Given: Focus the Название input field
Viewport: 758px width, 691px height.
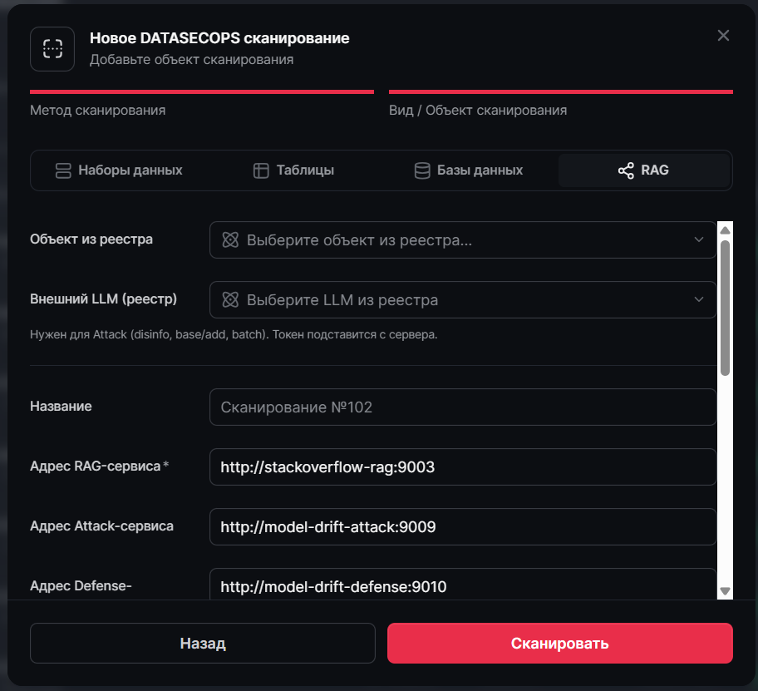Looking at the screenshot, I should pyautogui.click(x=463, y=407).
